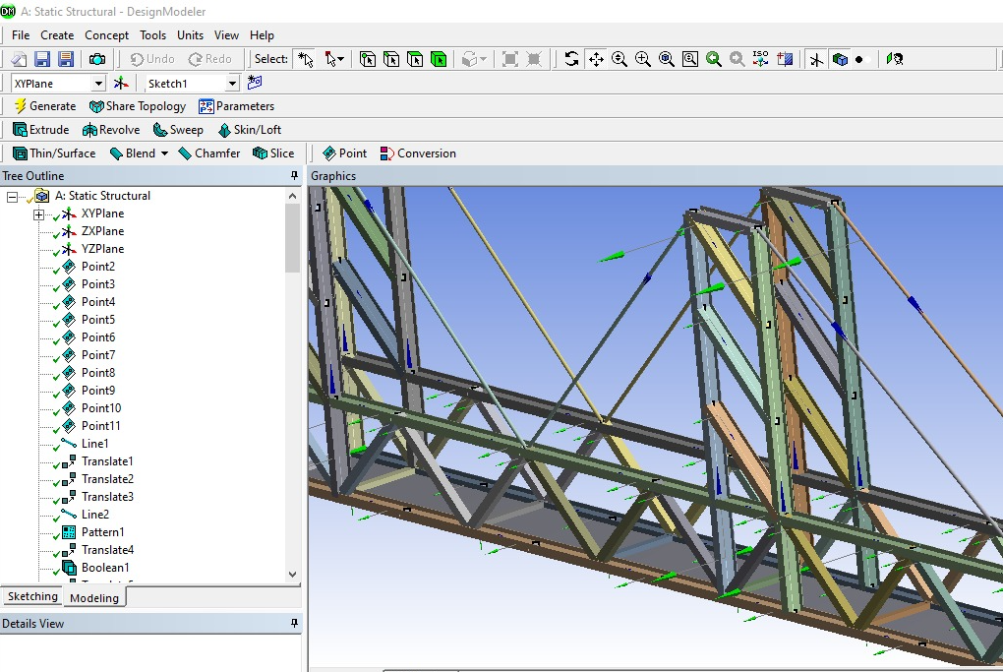Click the camera image capture icon

[x=97, y=59]
